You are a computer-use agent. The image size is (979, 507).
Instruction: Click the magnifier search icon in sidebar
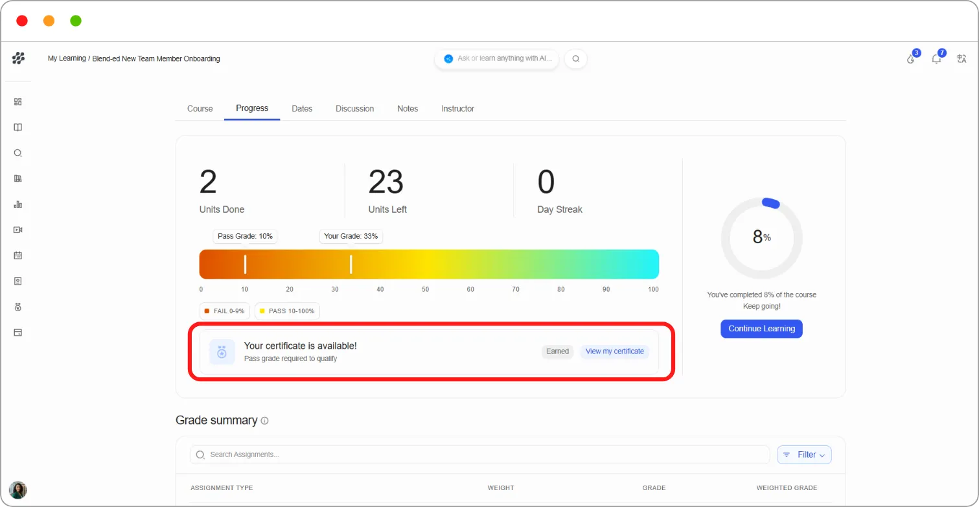[x=18, y=153]
